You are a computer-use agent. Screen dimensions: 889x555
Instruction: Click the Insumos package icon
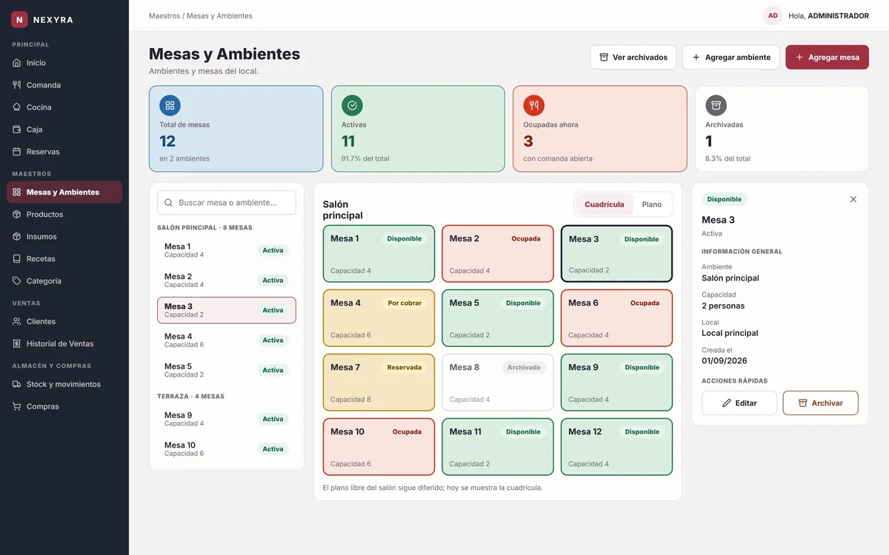pyautogui.click(x=17, y=237)
